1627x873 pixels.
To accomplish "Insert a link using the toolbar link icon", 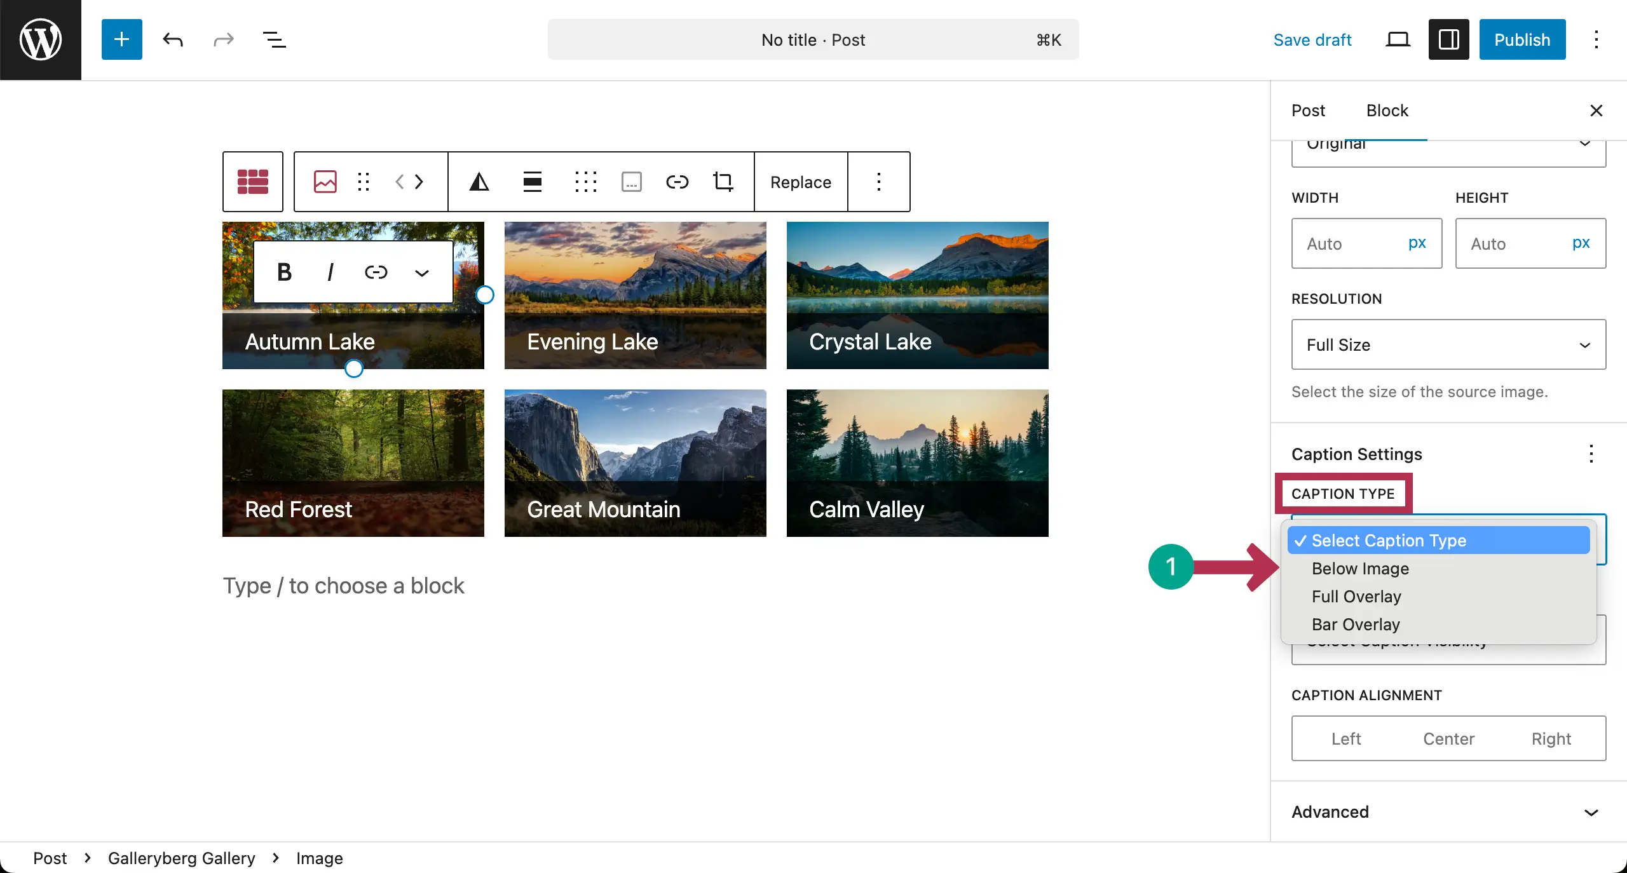I will pyautogui.click(x=676, y=182).
